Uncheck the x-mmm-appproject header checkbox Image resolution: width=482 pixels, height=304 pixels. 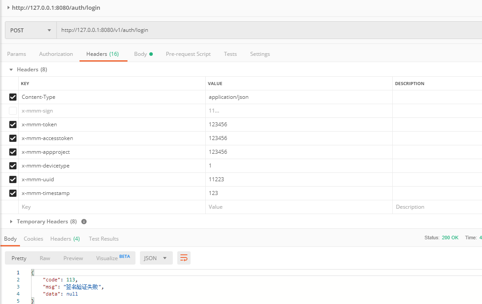[x=12, y=152]
